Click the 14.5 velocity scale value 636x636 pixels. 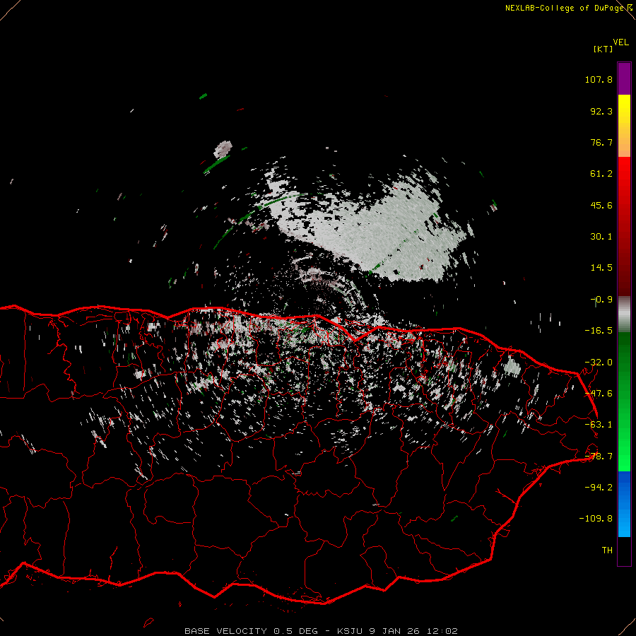(x=601, y=268)
